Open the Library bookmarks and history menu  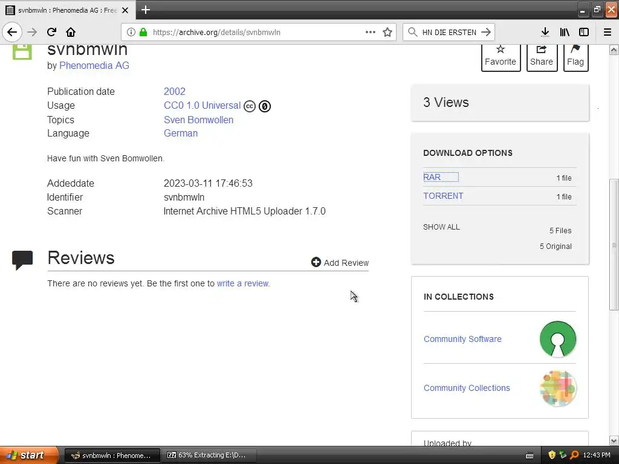tap(565, 32)
